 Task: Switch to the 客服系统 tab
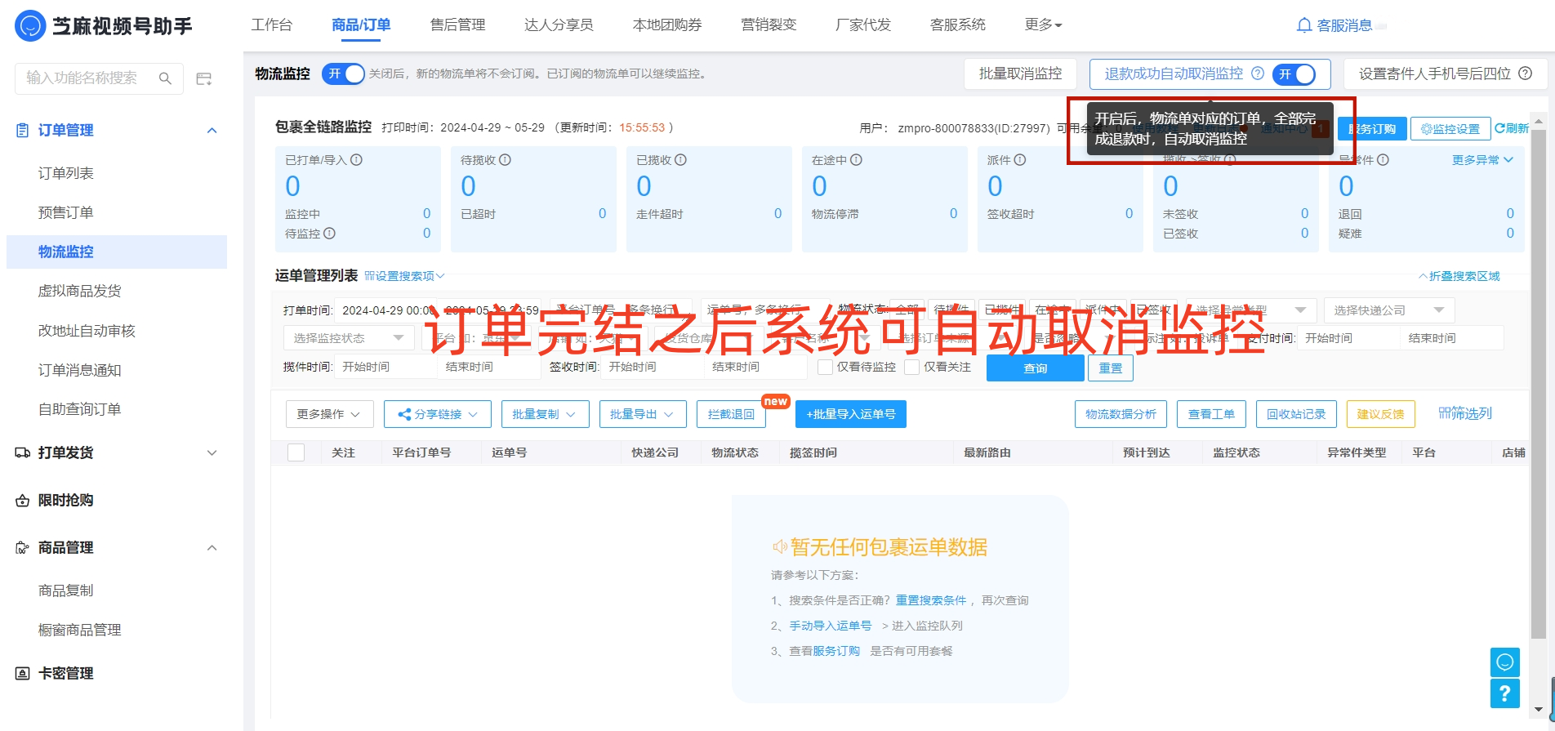point(958,25)
